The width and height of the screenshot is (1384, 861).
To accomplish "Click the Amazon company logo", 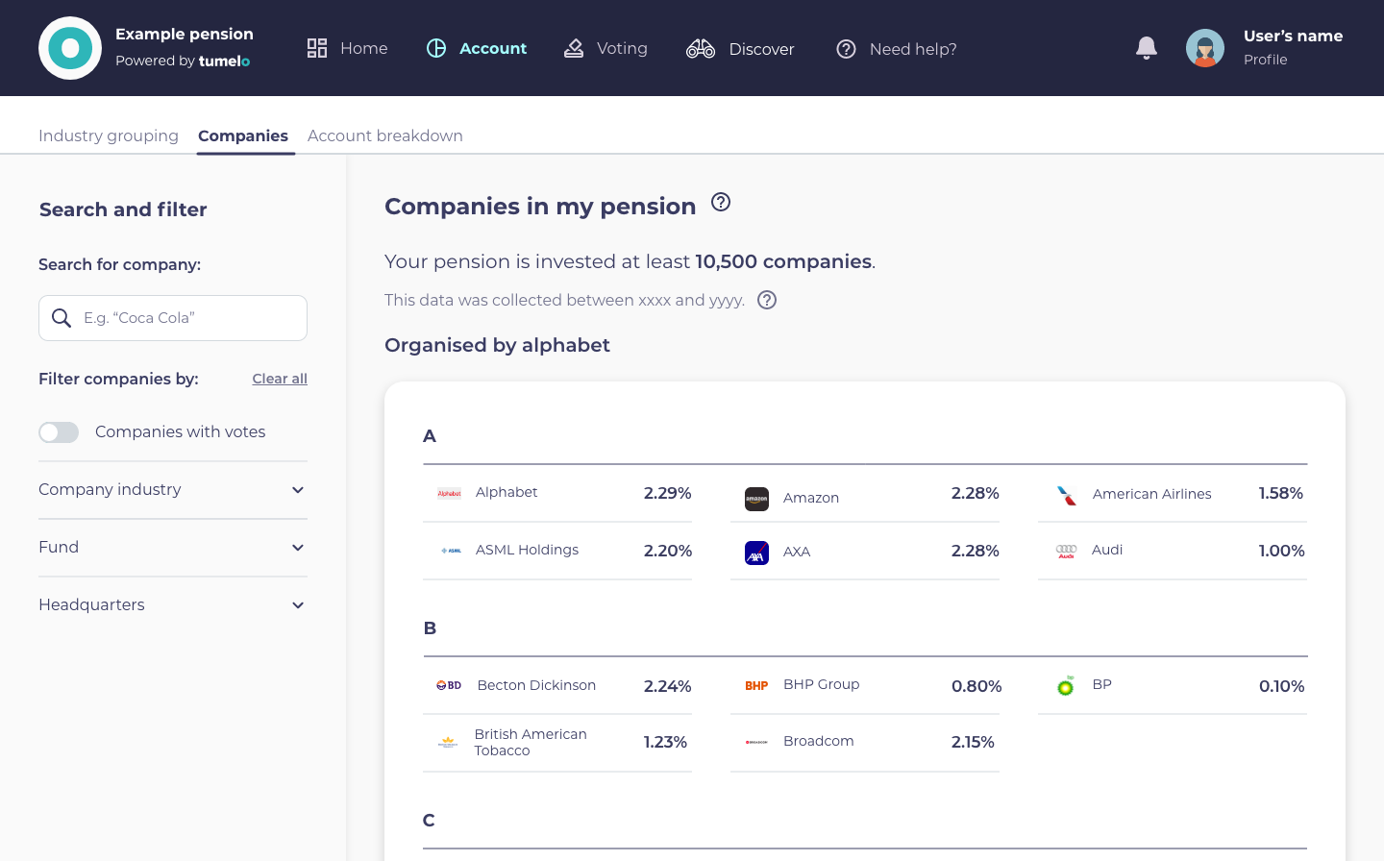I will 757,499.
